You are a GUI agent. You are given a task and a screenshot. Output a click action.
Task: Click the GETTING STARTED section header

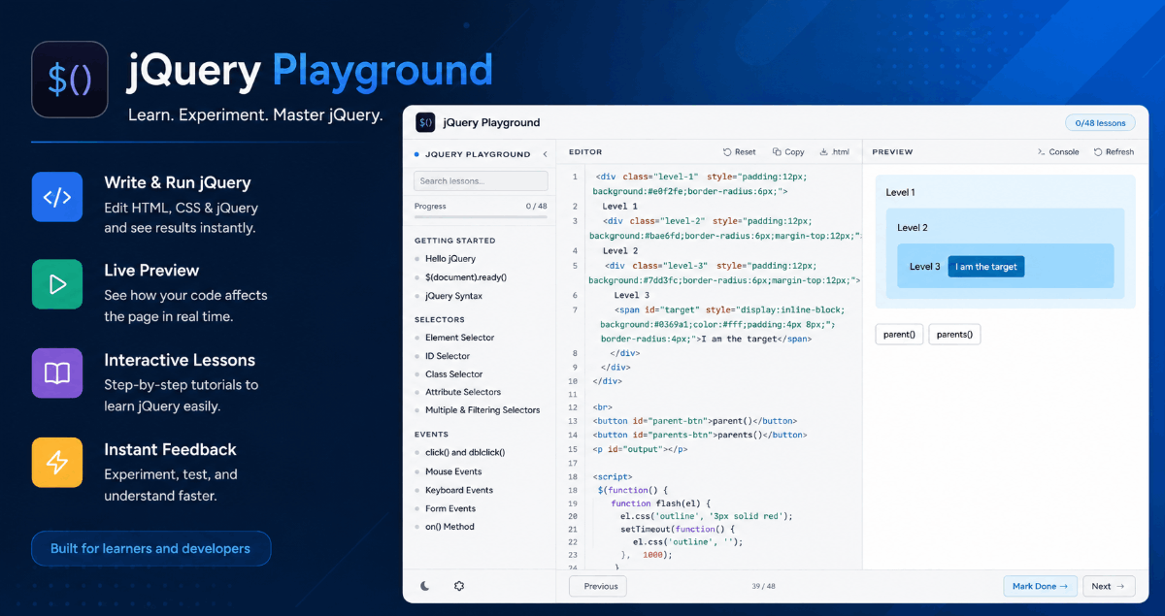(454, 241)
